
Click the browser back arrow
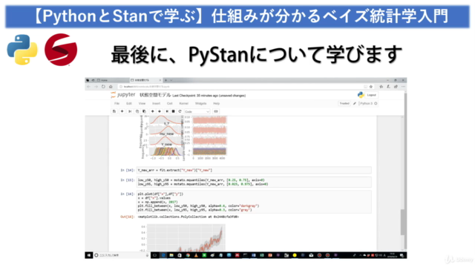click(88, 87)
